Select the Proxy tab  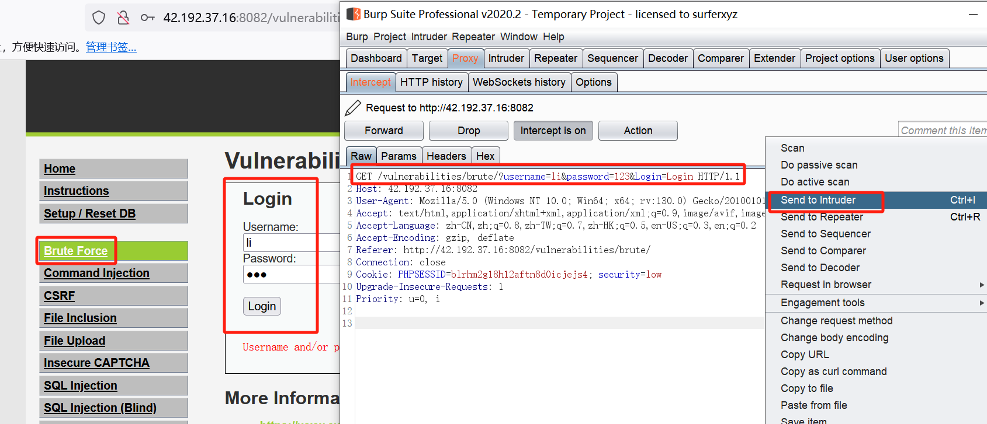(x=465, y=58)
